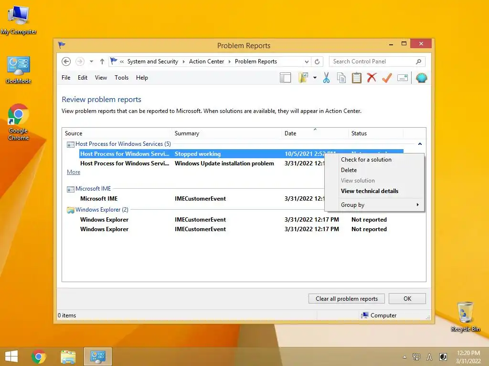
Task: Click the flag icon in address bar
Action: pyautogui.click(x=114, y=61)
